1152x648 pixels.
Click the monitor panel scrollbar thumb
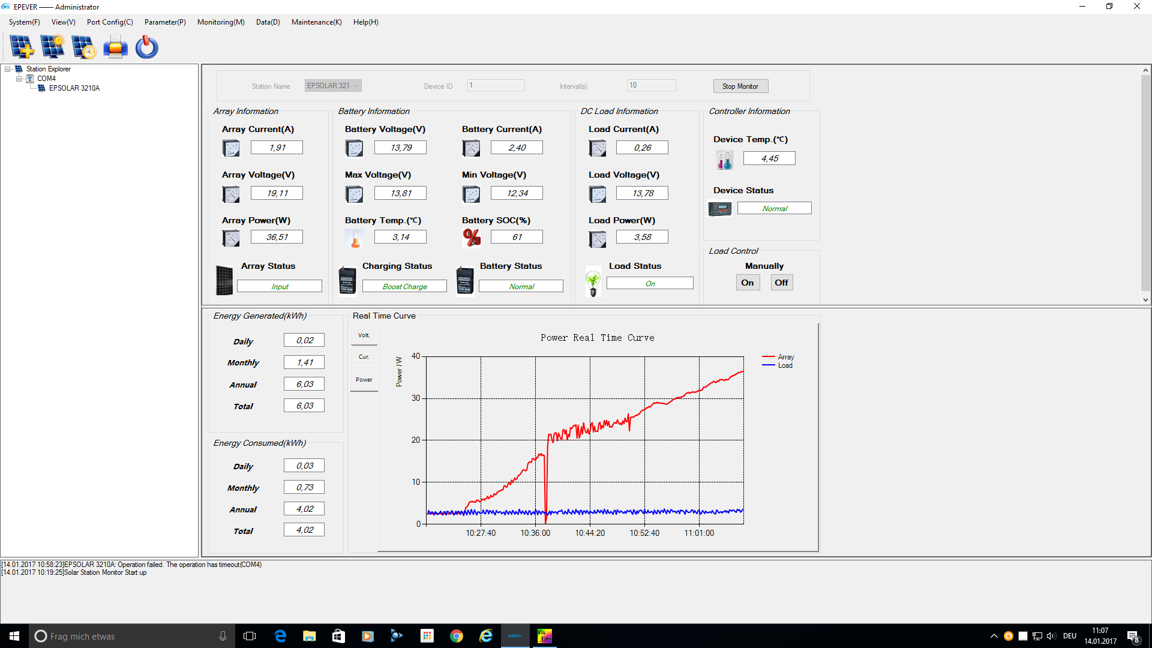[x=1145, y=183]
